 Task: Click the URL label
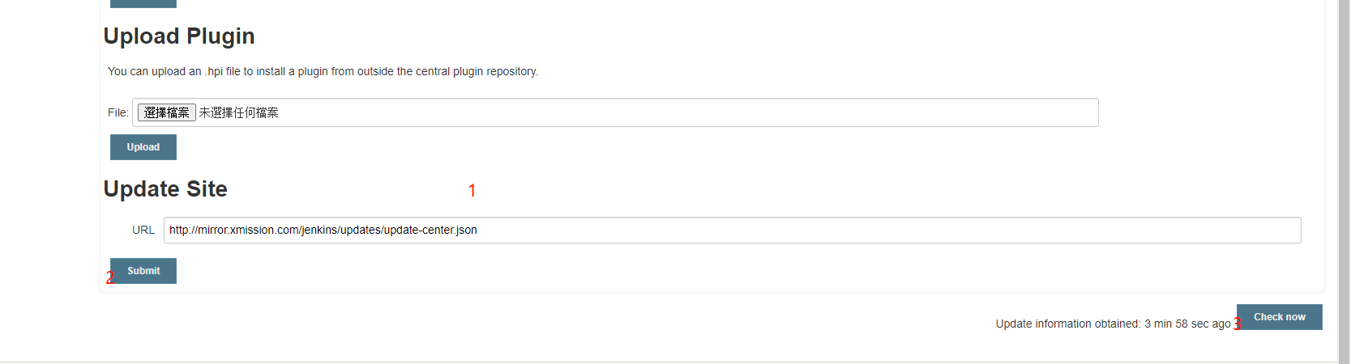[143, 230]
